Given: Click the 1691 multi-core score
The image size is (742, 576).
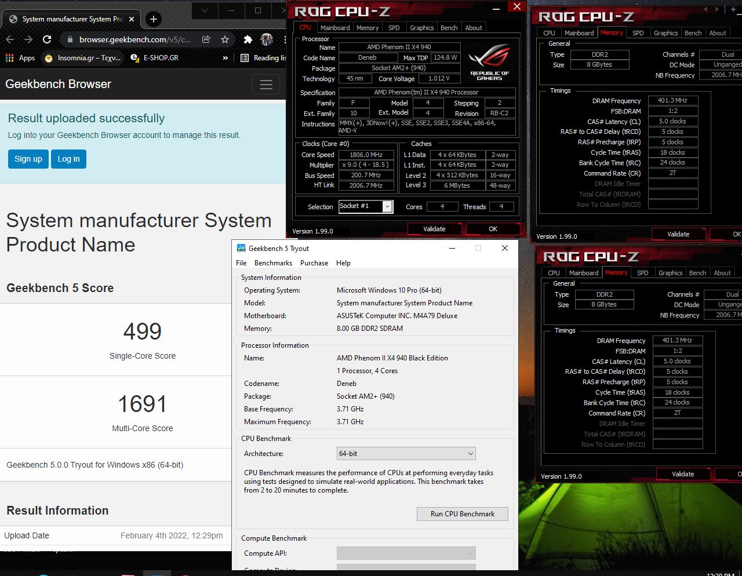Looking at the screenshot, I should point(143,404).
